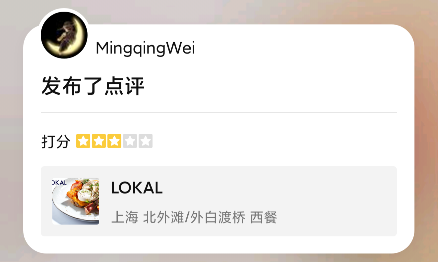
Task: Select the second yellow rating star
Action: click(x=99, y=141)
